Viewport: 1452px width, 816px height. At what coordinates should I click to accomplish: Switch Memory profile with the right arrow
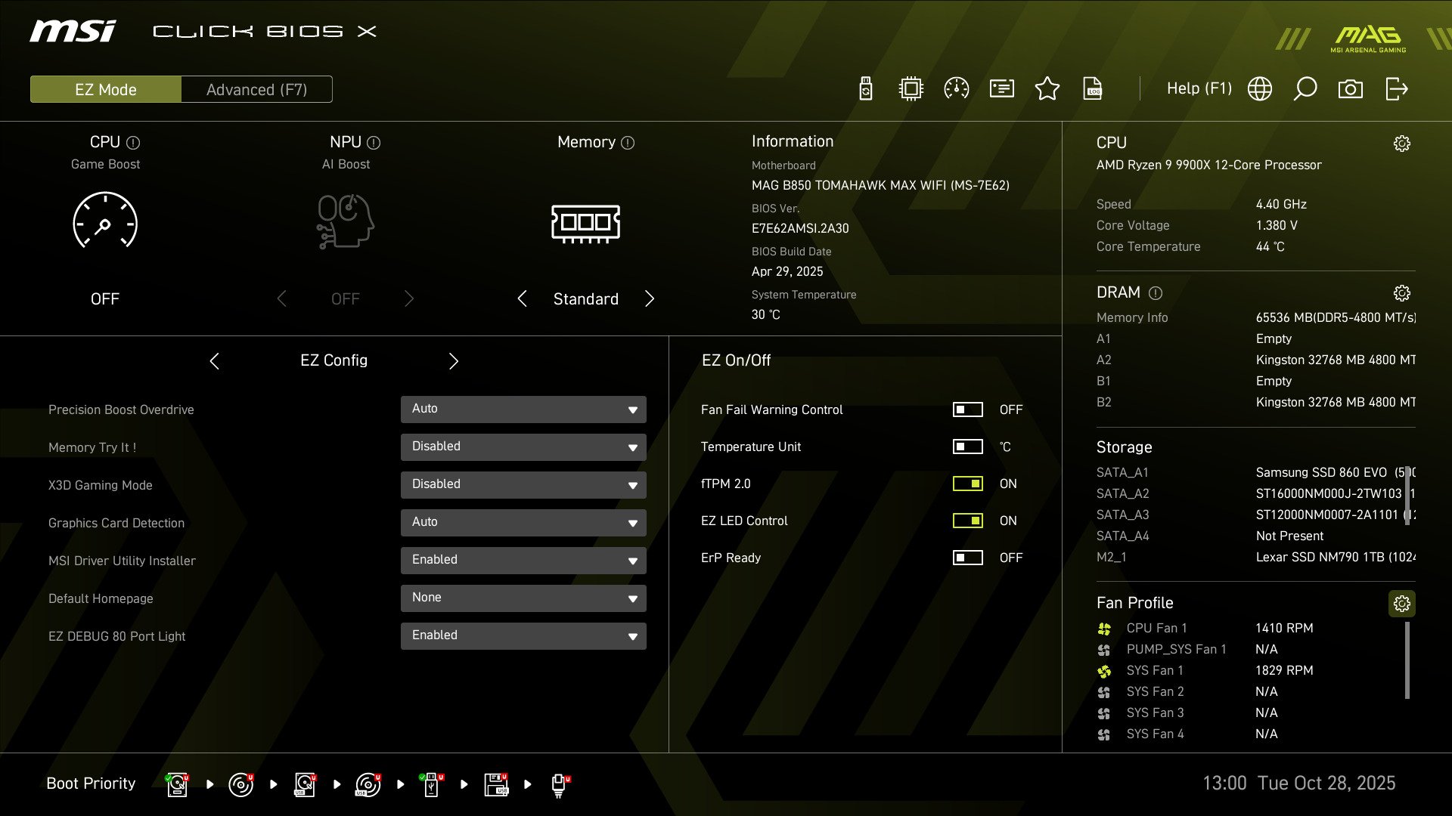[650, 298]
